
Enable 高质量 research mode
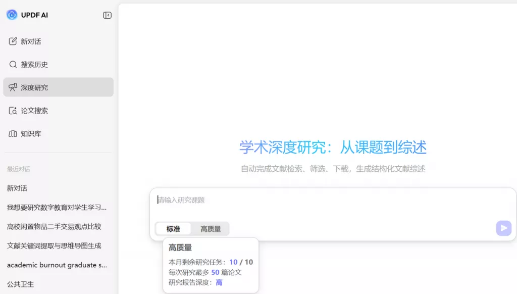[211, 228]
